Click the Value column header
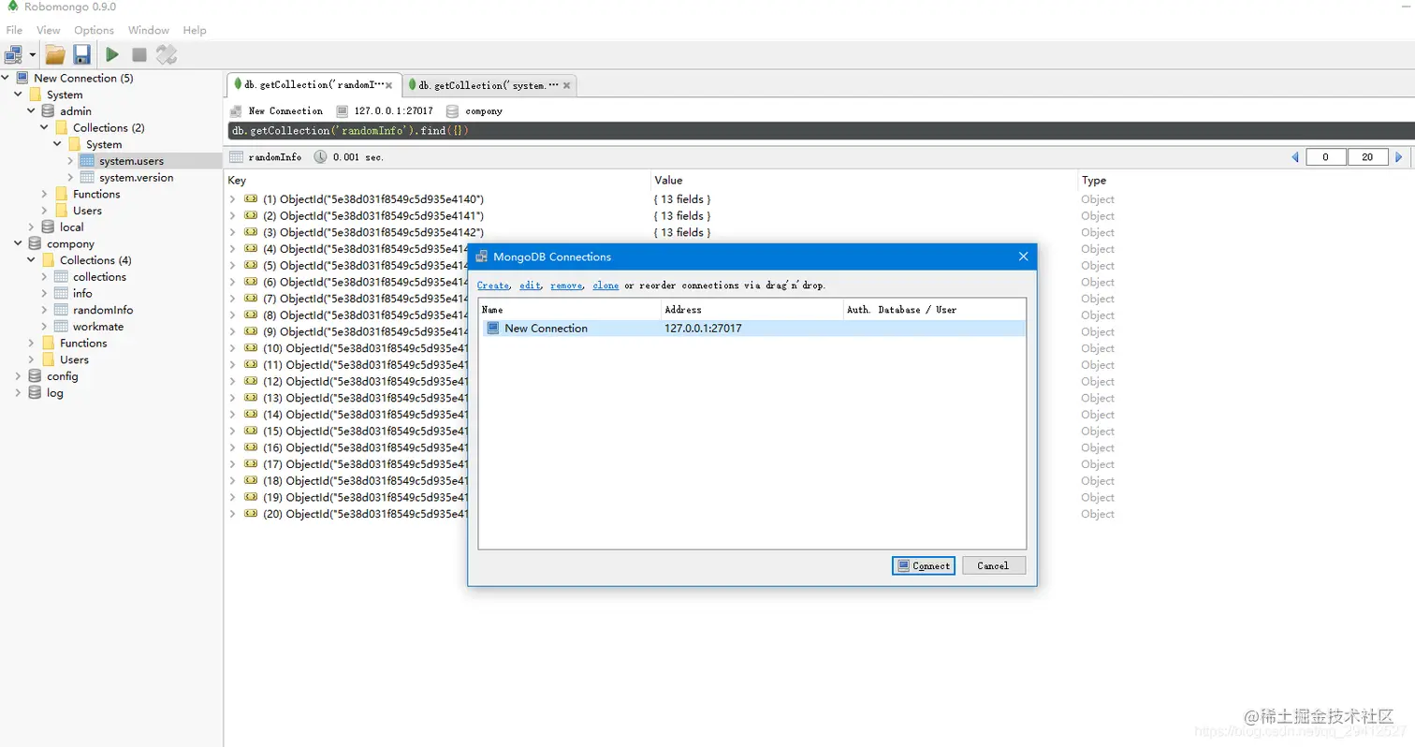The width and height of the screenshot is (1415, 747). tap(668, 180)
